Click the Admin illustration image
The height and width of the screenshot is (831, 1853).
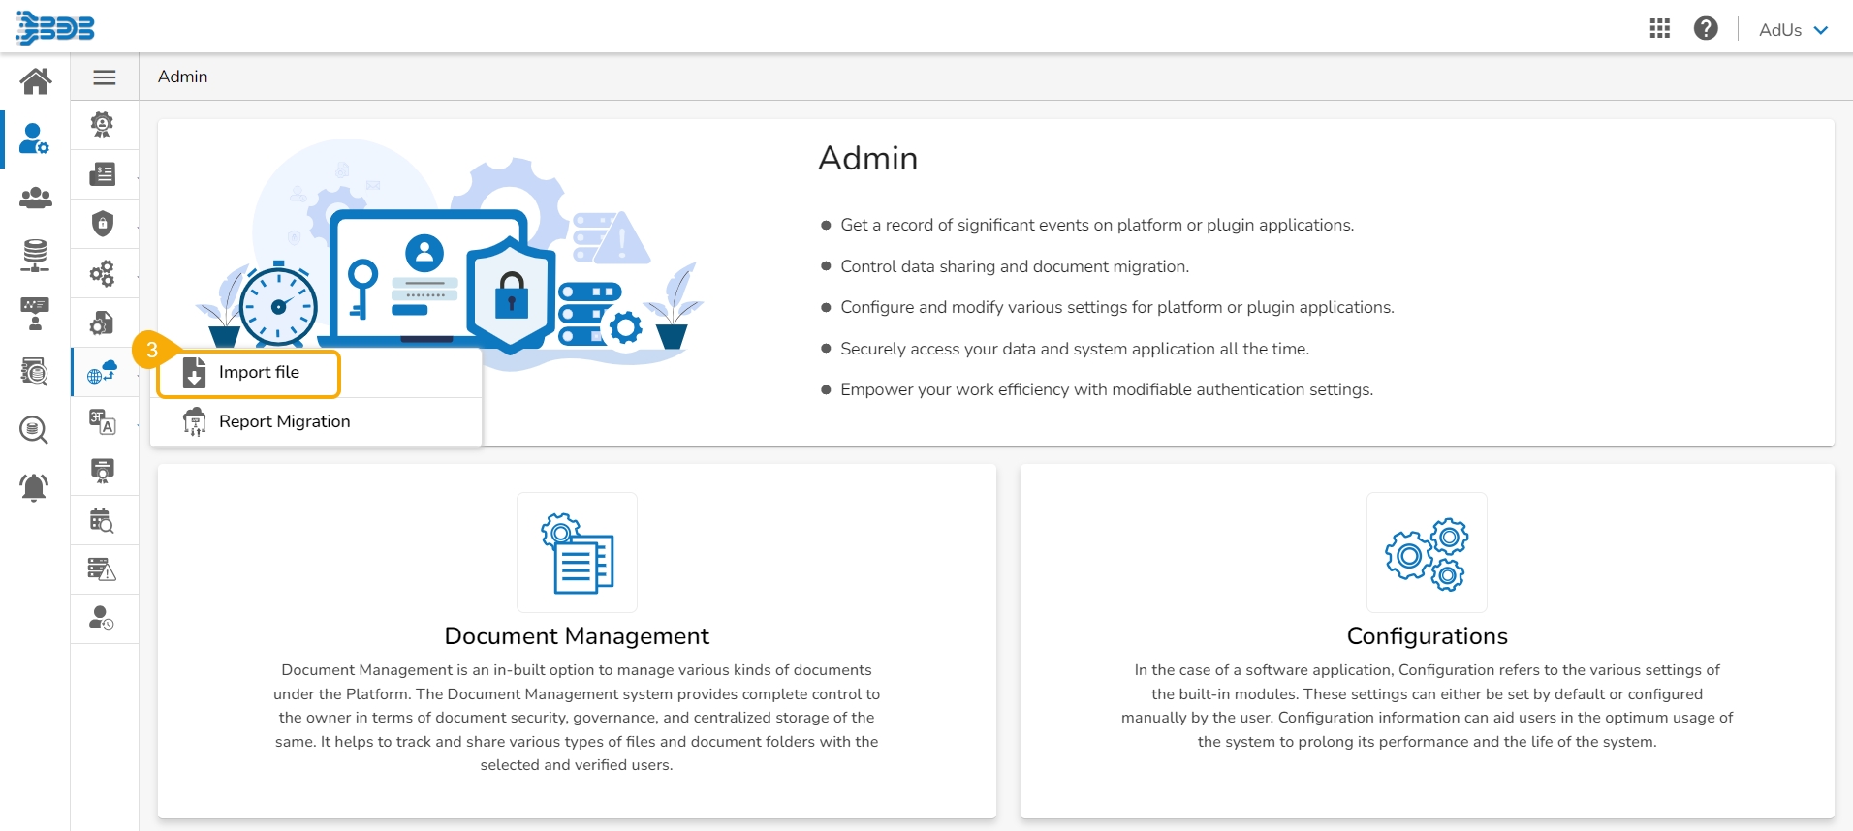(x=450, y=255)
